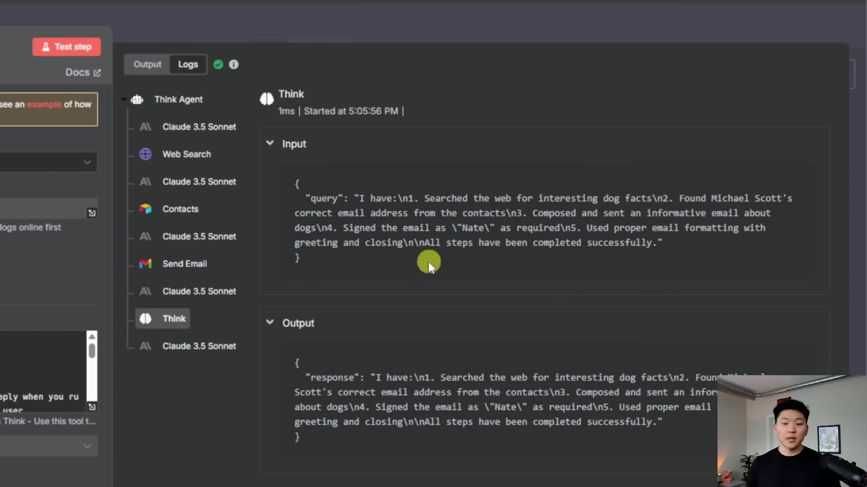This screenshot has height=487, width=867.
Task: Click Anthropic icon of second Claude 3.5 Sonnet
Action: 146,182
